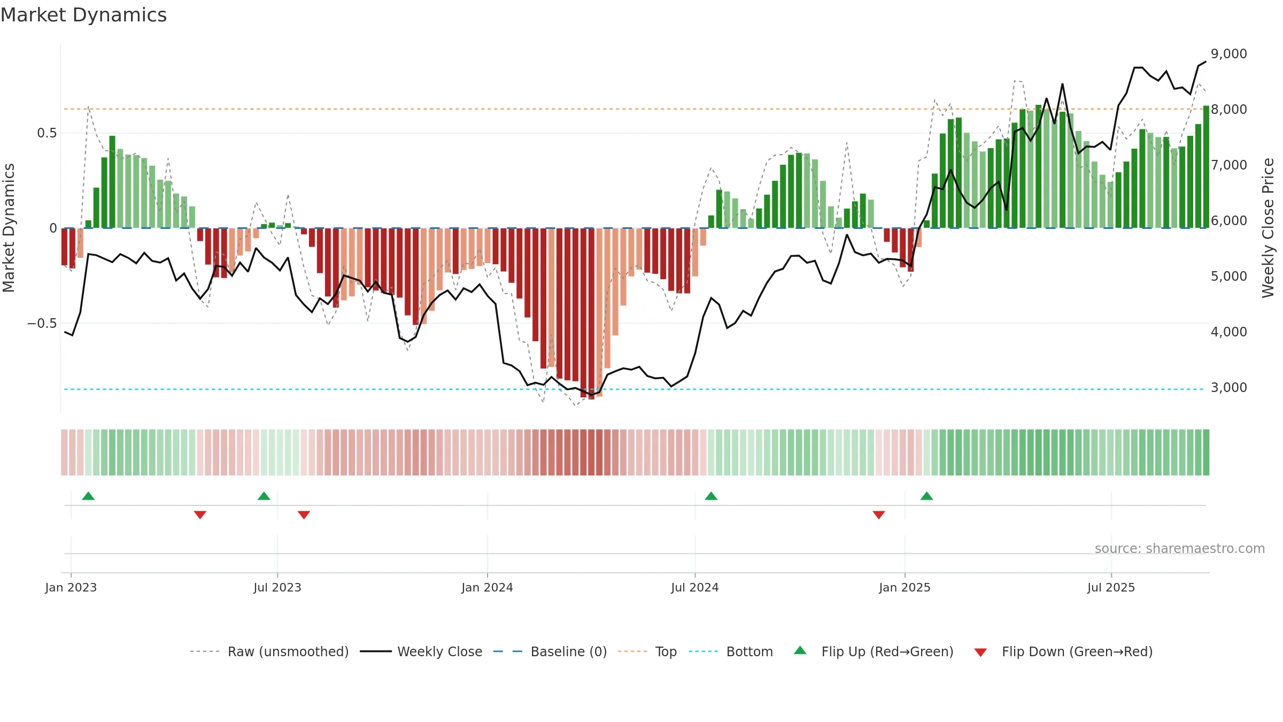Viewport: 1283px width, 722px height.
Task: Click the 6,000 price axis tick
Action: [1229, 221]
